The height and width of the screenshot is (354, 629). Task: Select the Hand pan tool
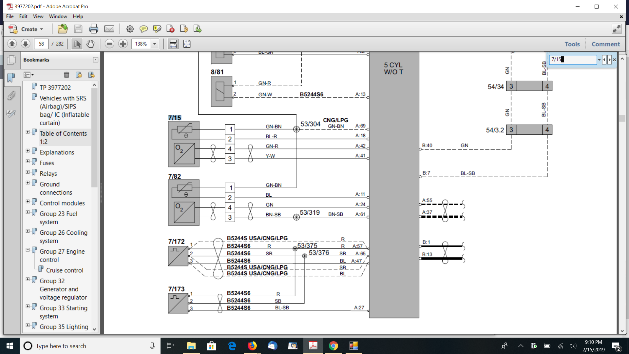click(x=90, y=44)
